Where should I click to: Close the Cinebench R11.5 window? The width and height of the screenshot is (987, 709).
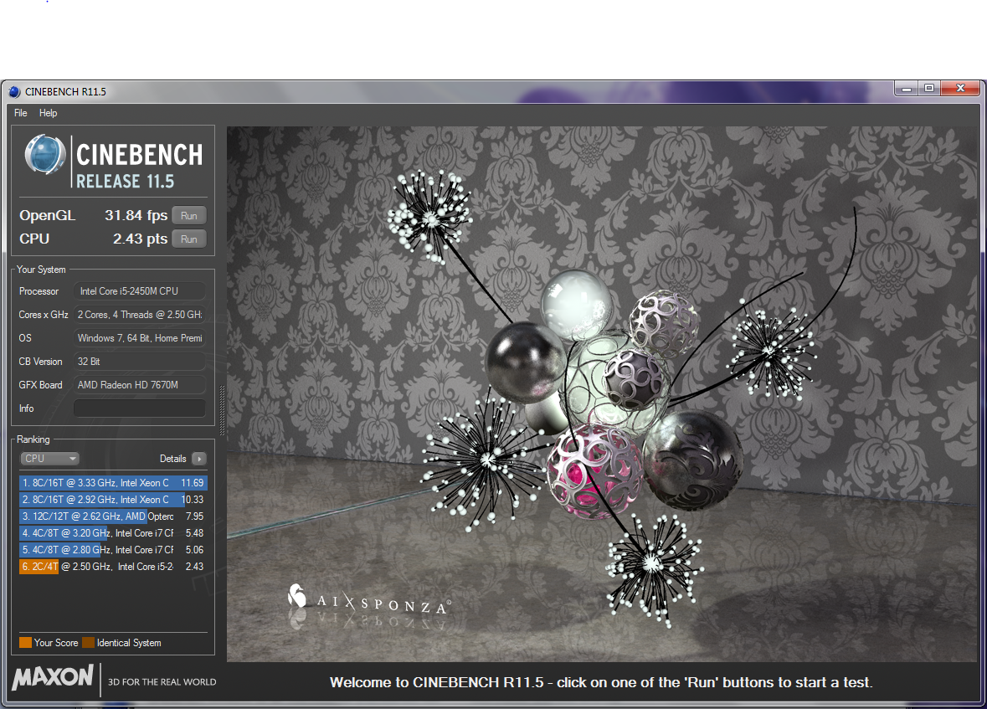tap(960, 88)
